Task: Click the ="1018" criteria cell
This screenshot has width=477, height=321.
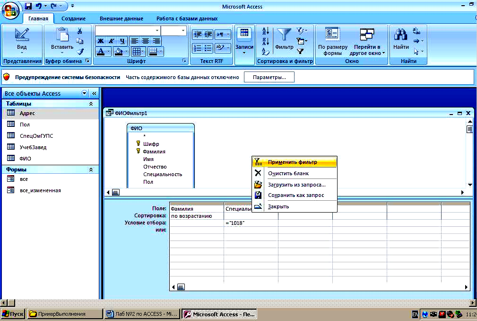Action: [x=251, y=223]
